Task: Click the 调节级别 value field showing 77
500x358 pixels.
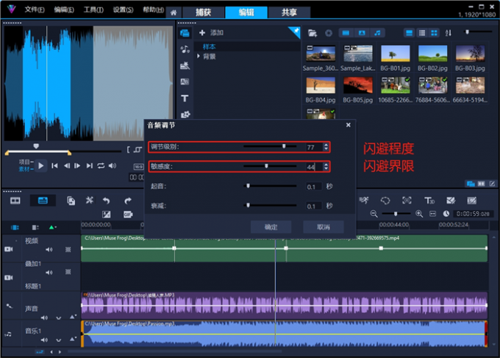Action: pyautogui.click(x=313, y=147)
